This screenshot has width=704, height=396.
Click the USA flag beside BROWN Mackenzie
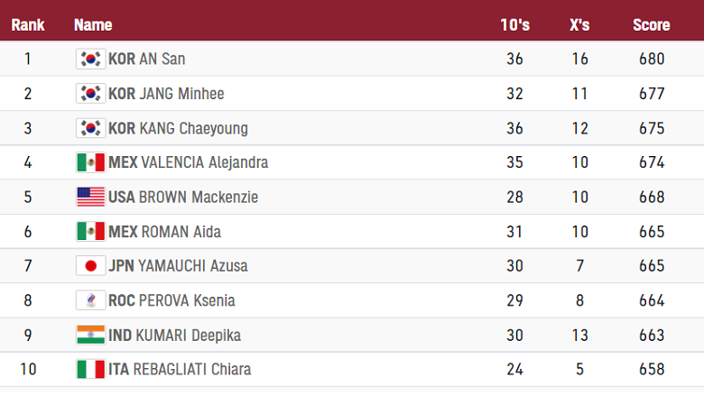(x=90, y=197)
